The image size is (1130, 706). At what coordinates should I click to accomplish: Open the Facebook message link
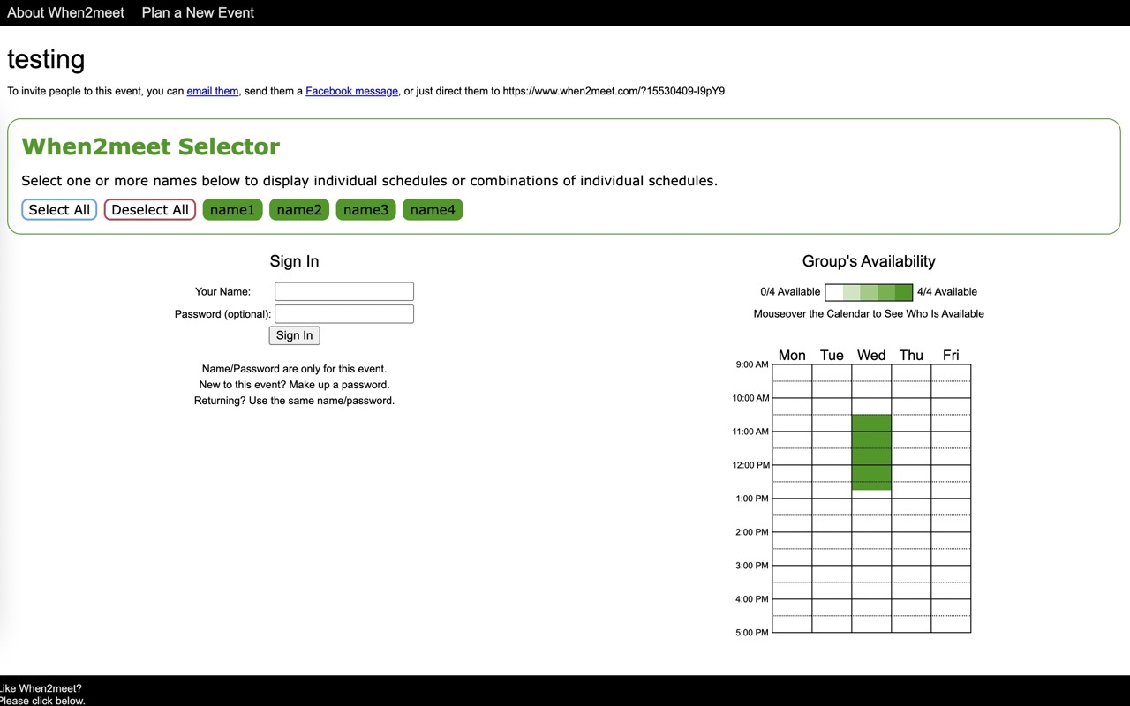pyautogui.click(x=351, y=91)
